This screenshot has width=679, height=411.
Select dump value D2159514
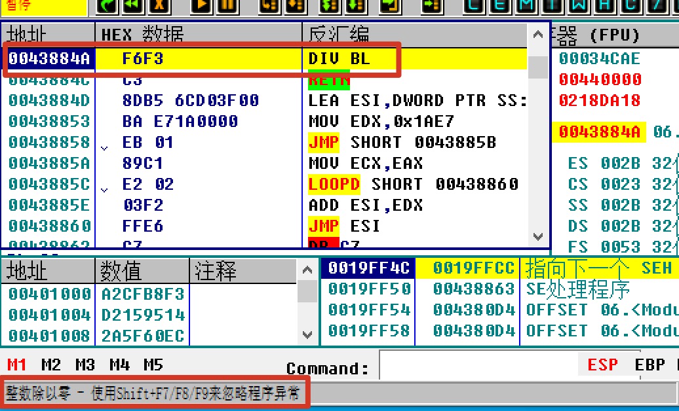pos(143,315)
